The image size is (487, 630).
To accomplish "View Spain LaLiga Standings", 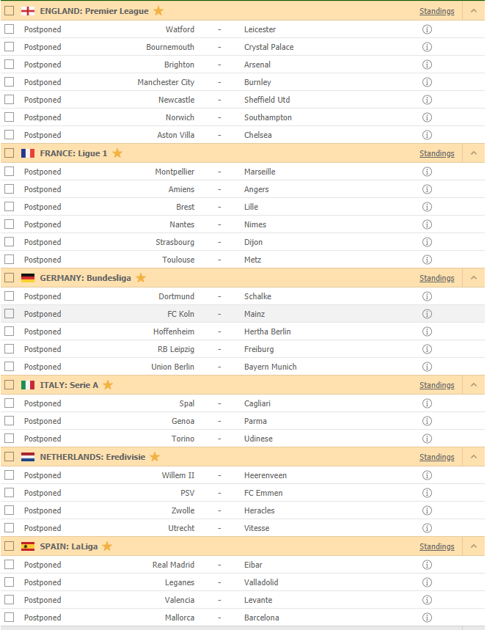I will 436,546.
